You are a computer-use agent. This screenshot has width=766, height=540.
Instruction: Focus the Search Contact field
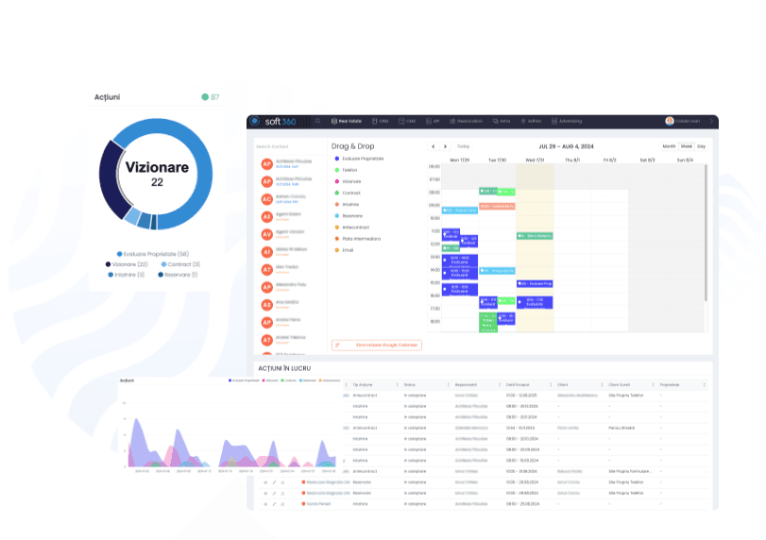tap(288, 146)
